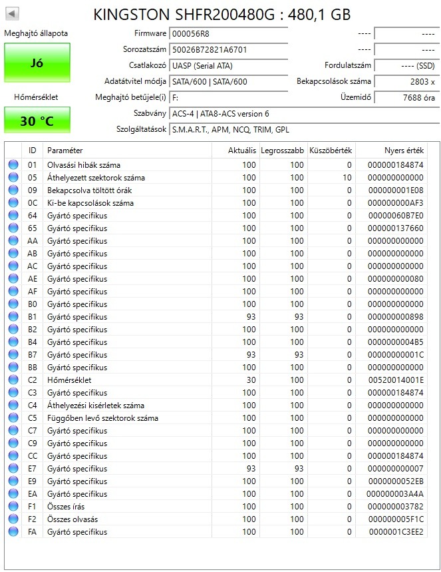Click status orb for ID AE row
The image size is (441, 572).
click(x=13, y=278)
